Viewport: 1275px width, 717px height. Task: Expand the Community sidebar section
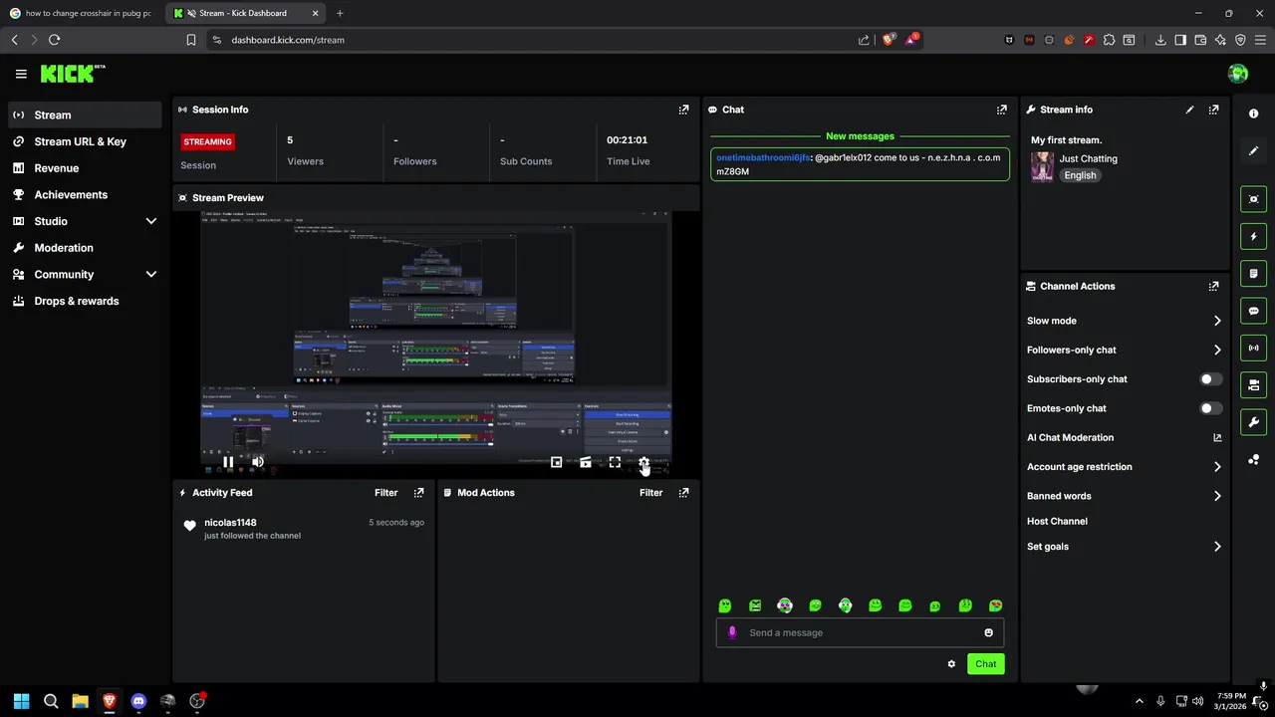tap(151, 274)
